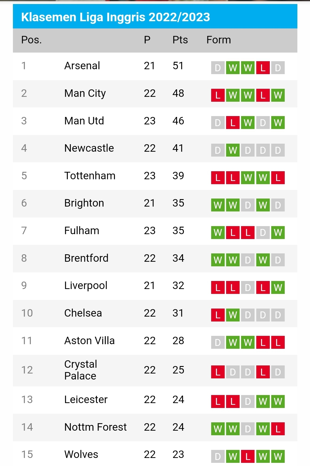Select the Form column header
This screenshot has height=466, width=310.
tap(219, 40)
